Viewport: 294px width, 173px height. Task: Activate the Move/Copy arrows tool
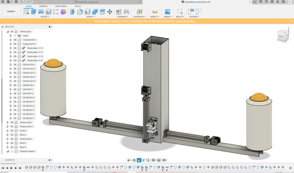[x=110, y=12]
